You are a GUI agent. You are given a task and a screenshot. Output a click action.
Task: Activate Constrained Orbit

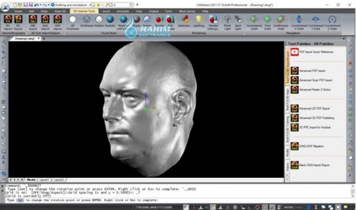coord(254,22)
